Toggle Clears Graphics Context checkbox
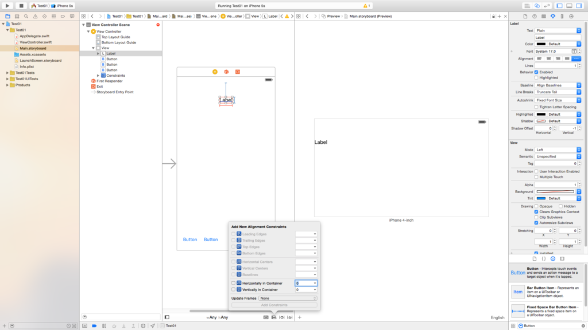The height and width of the screenshot is (330, 588). (536, 212)
